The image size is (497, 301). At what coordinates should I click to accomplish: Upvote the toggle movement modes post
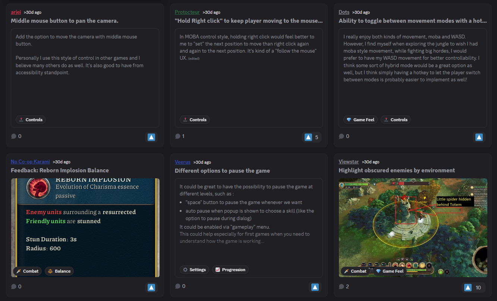click(479, 137)
